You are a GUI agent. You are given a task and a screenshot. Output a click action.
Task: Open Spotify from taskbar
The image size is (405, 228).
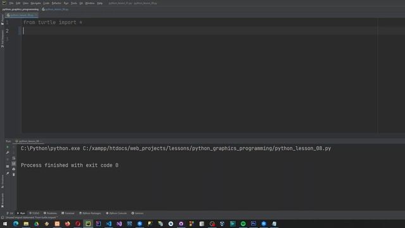point(243,224)
